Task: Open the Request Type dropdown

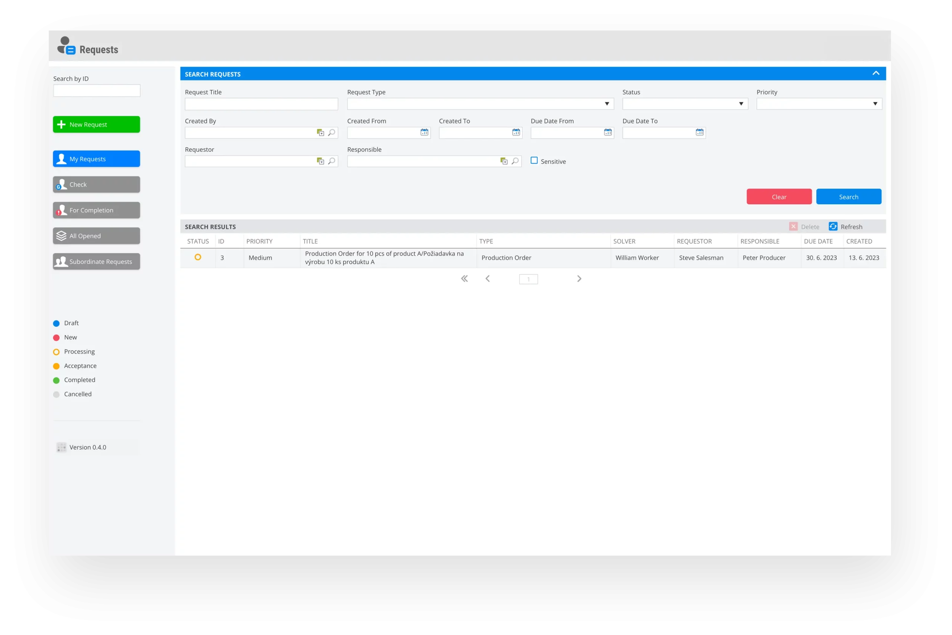Action: 480,104
